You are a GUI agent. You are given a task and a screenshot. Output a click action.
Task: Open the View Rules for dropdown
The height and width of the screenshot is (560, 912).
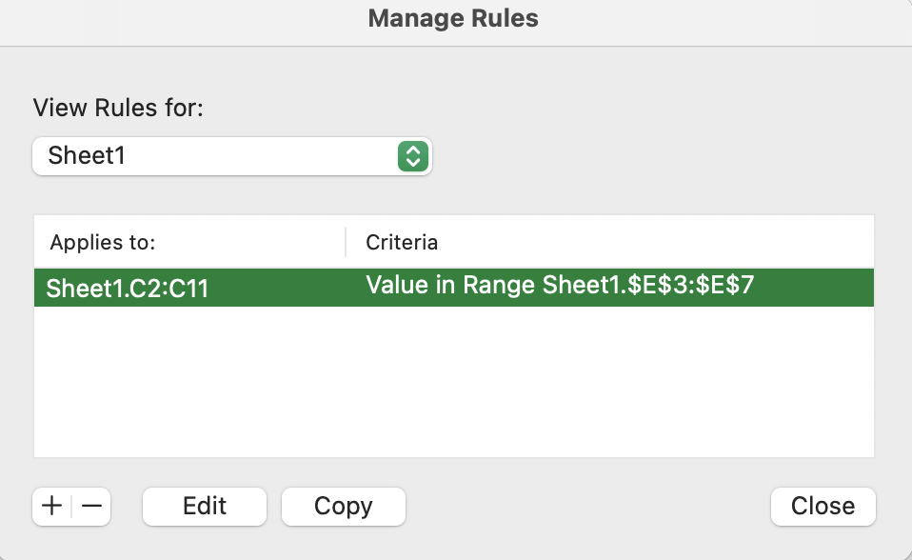click(x=231, y=155)
